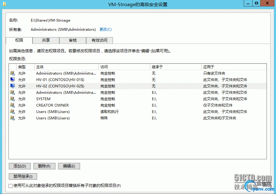Open the 有效访问 tab

click(x=100, y=40)
